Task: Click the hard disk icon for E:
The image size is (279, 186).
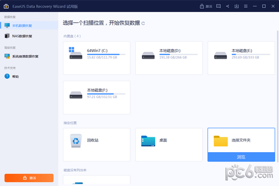Action: (220, 55)
